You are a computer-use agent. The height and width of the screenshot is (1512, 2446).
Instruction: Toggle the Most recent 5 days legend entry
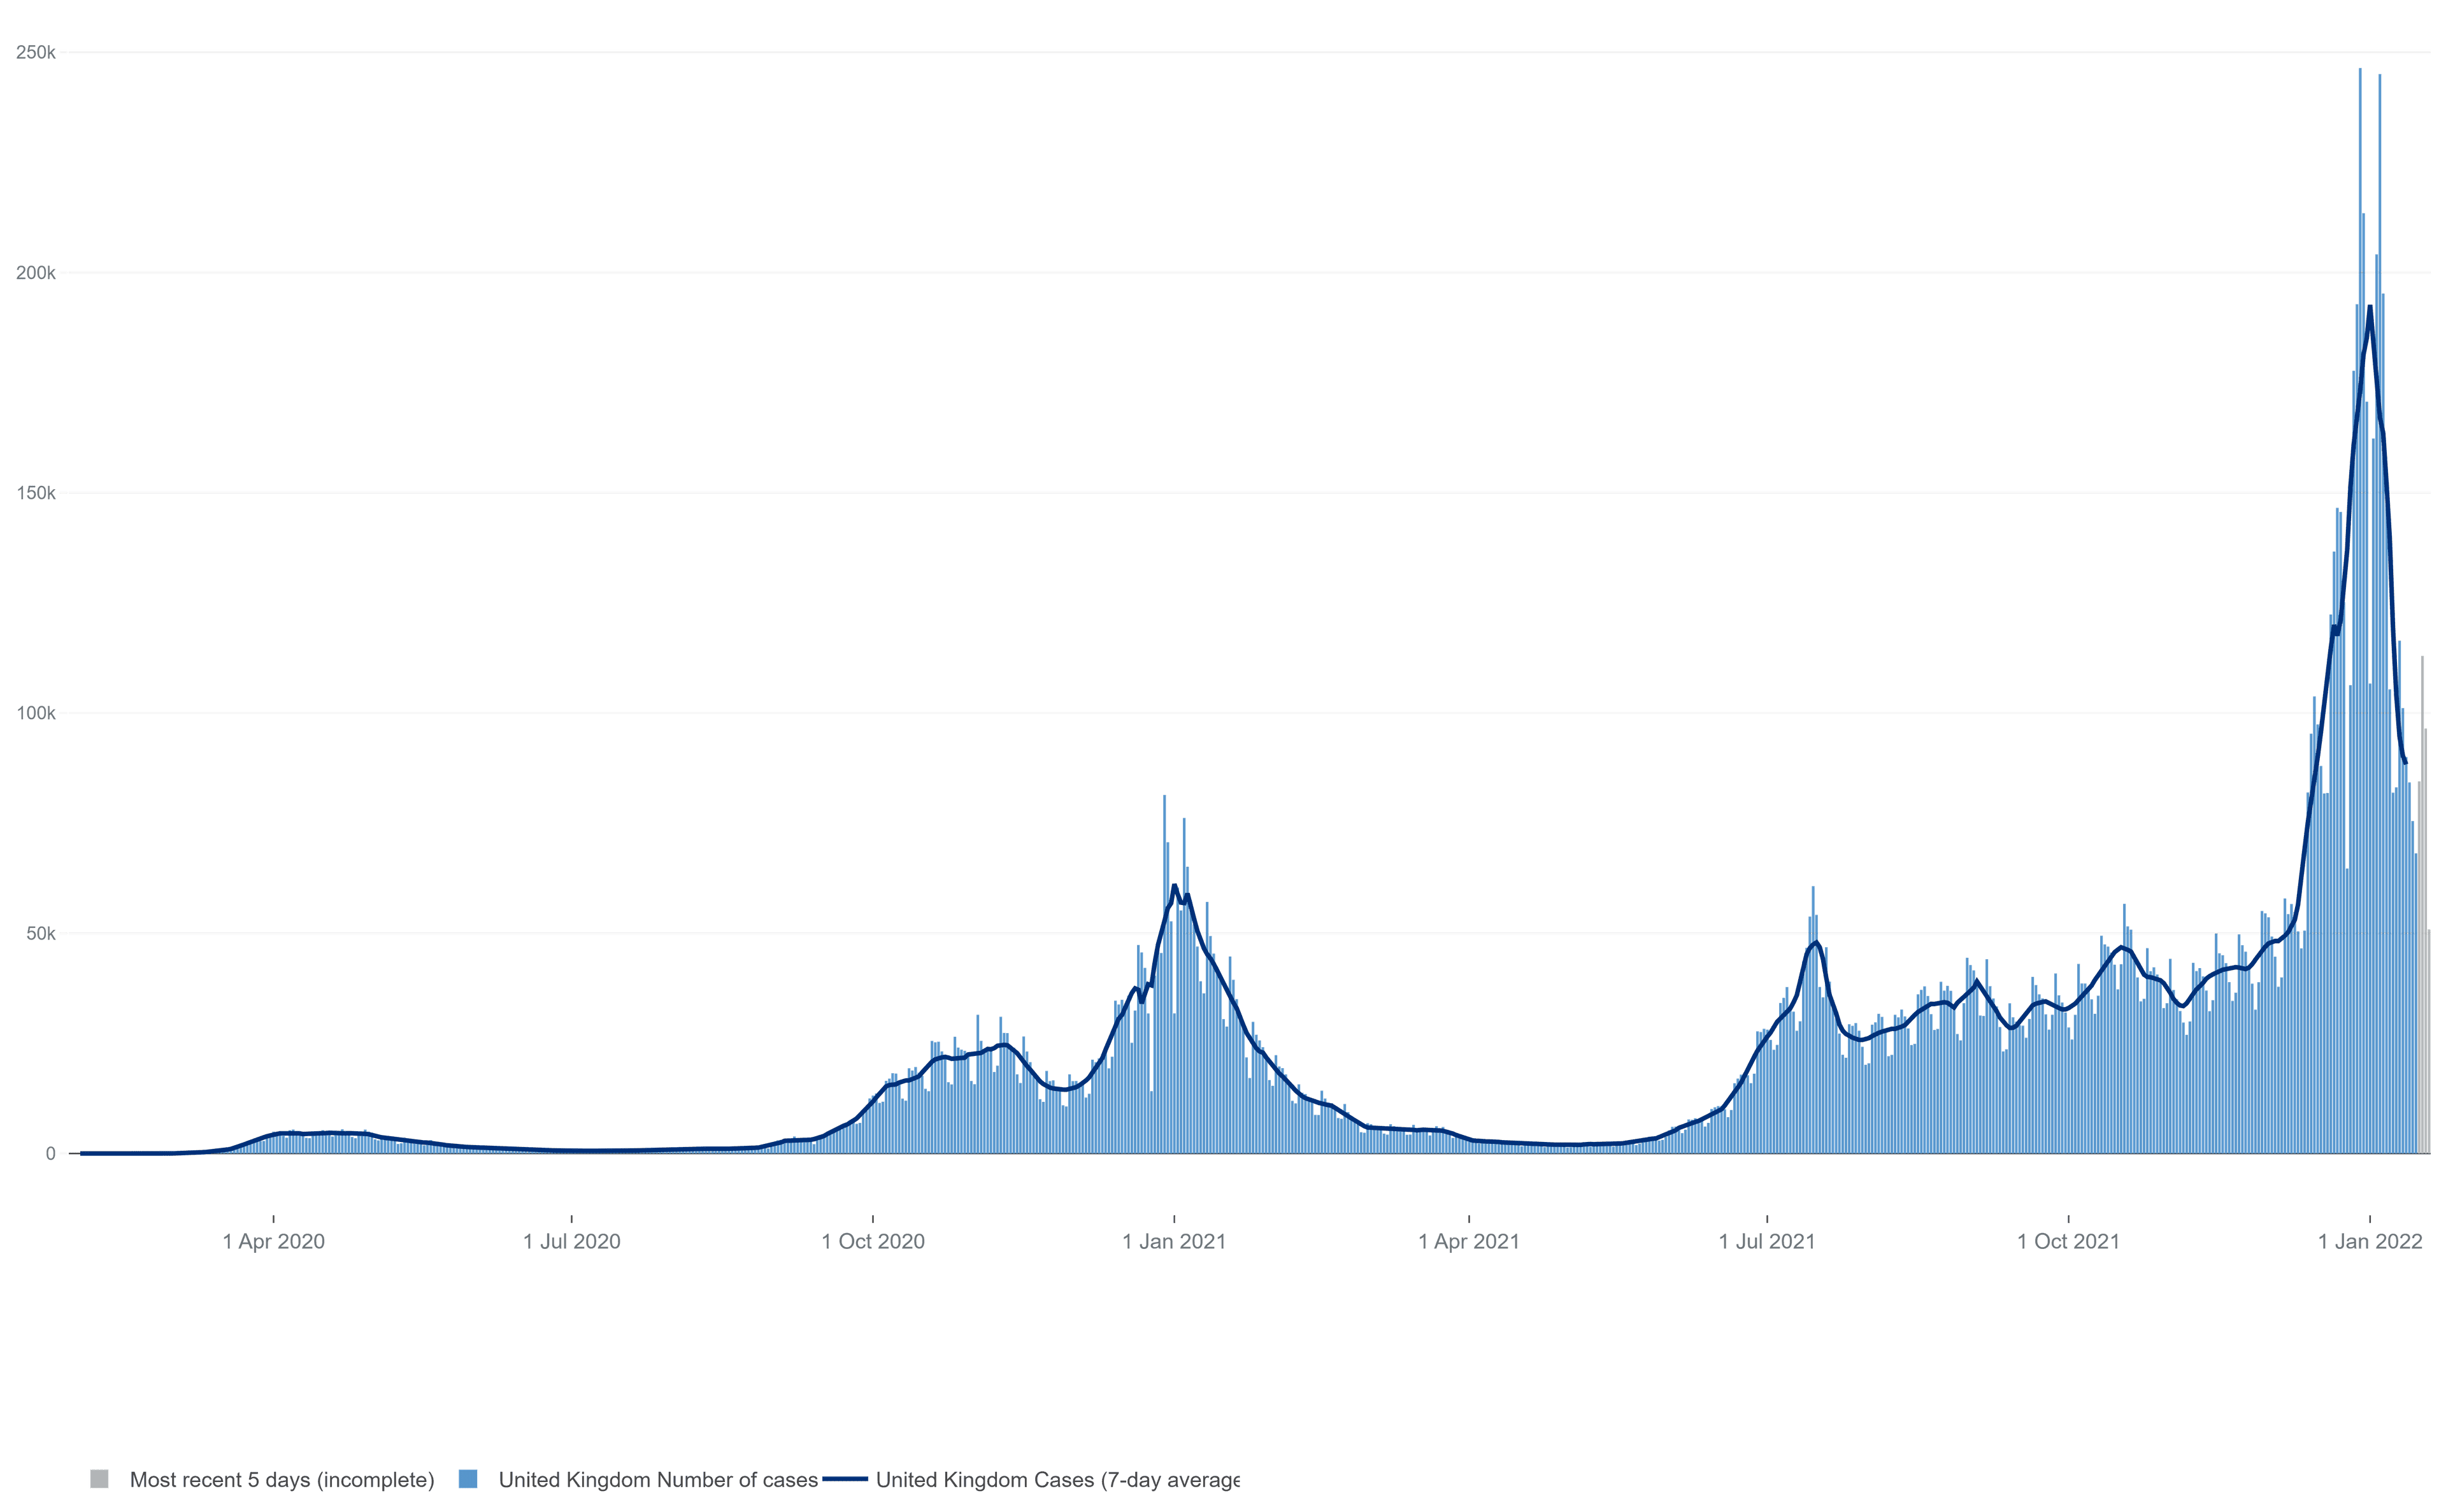pyautogui.click(x=262, y=1480)
